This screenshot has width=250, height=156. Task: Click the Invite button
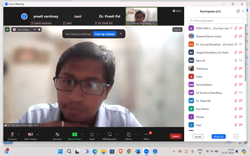(197, 136)
